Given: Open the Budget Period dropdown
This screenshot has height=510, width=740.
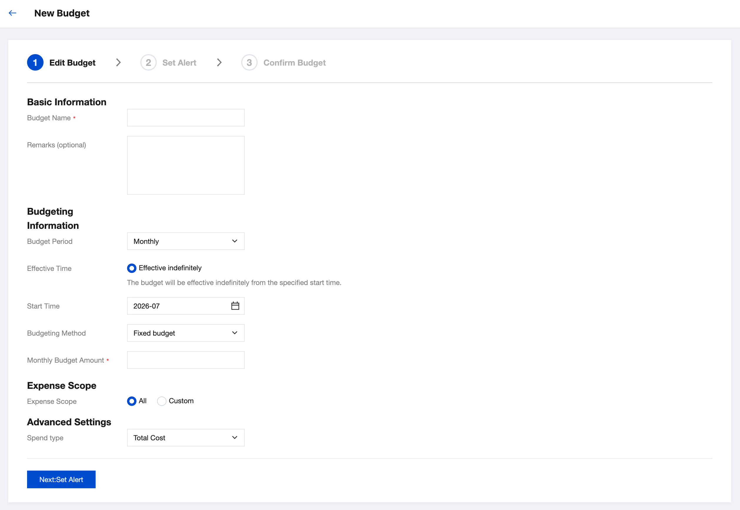Looking at the screenshot, I should point(186,241).
